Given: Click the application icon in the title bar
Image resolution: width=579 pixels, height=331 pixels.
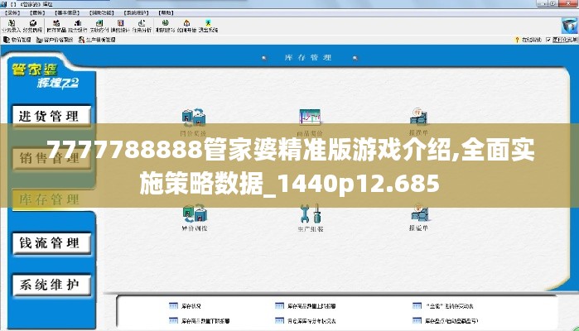Looking at the screenshot, I should (x=3, y=4).
